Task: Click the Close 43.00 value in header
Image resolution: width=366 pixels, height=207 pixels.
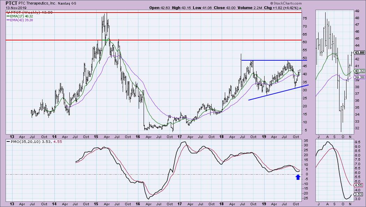Action: 224,8
